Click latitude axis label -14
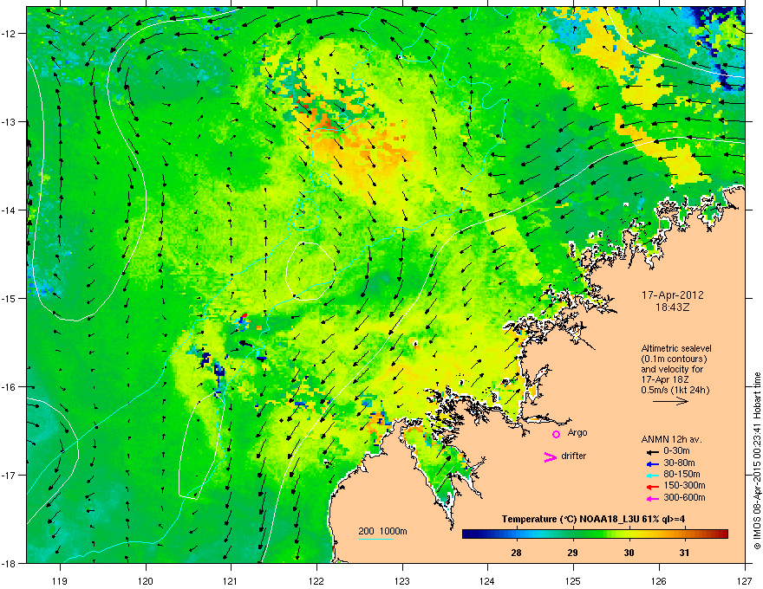The image size is (763, 589). pyautogui.click(x=9, y=210)
